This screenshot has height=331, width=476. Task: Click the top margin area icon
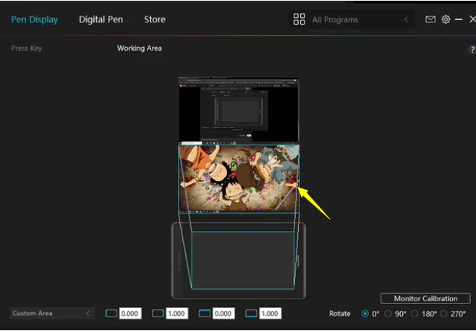205,314
